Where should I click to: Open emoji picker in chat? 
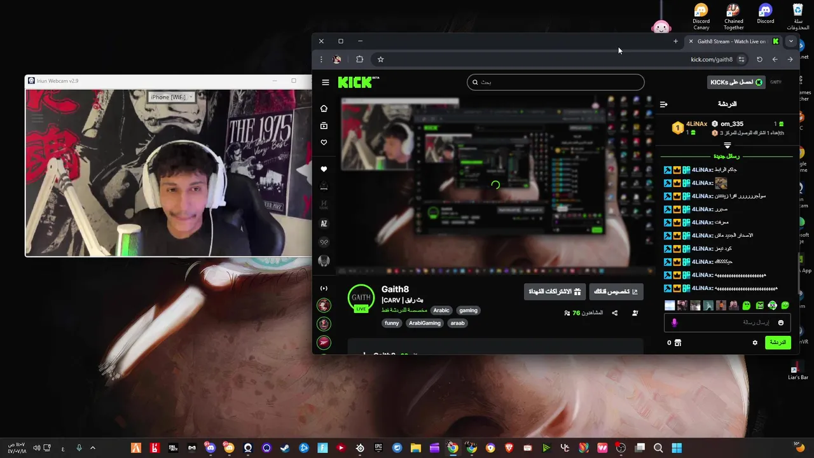pos(781,323)
